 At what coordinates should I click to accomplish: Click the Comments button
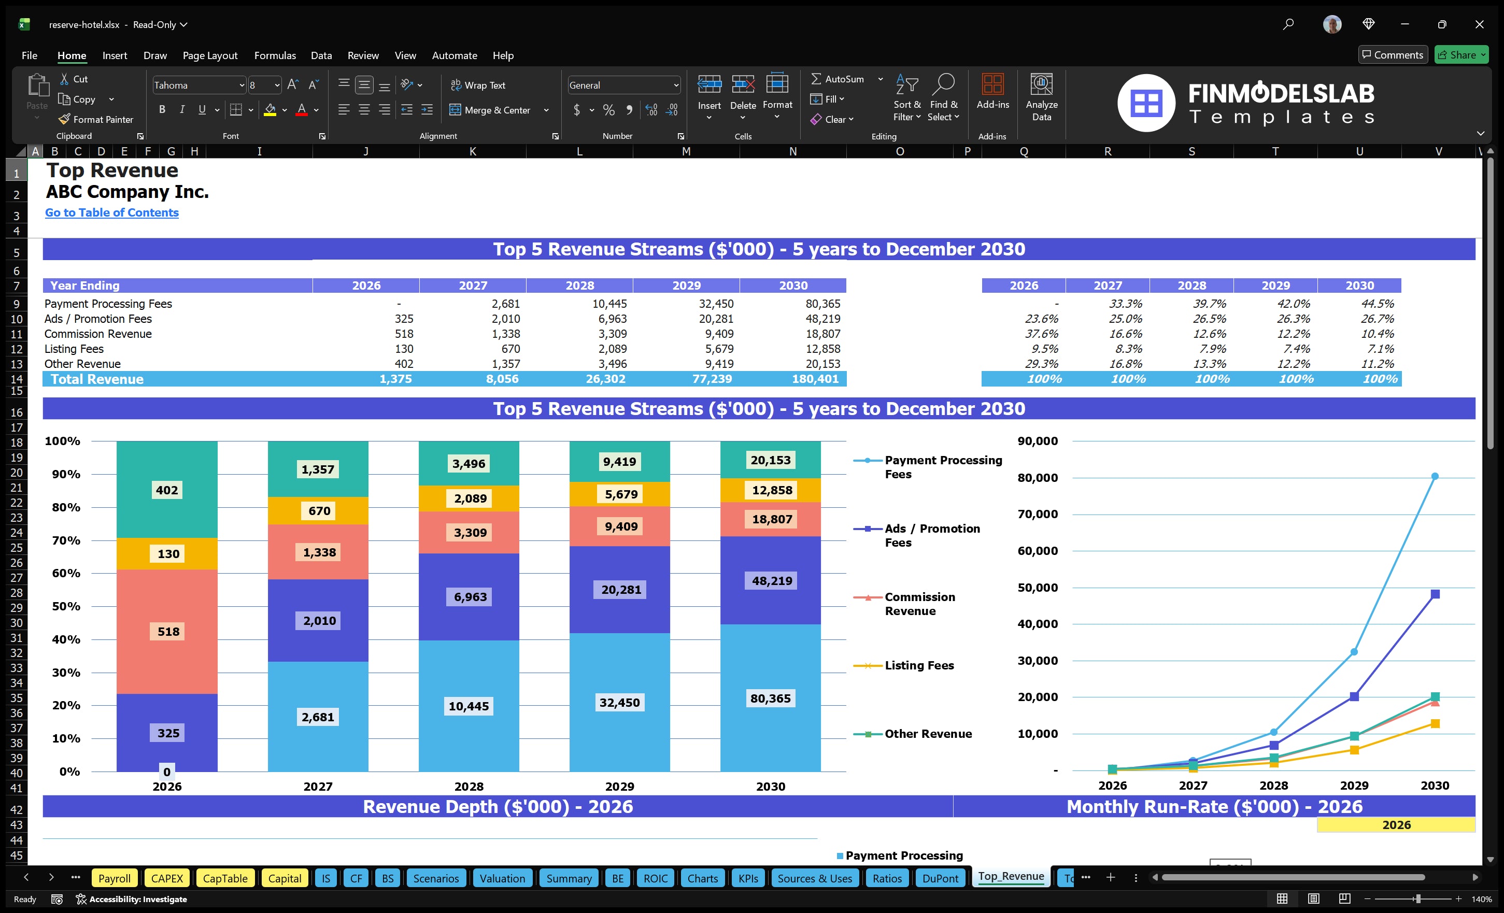pyautogui.click(x=1392, y=54)
